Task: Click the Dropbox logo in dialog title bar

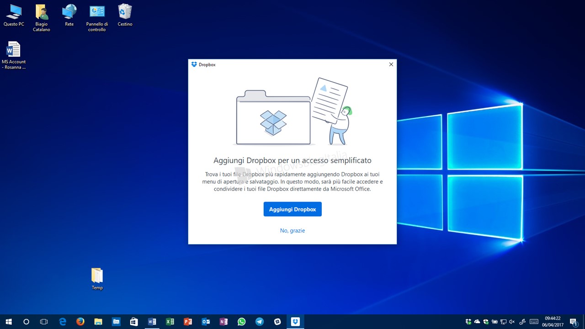Action: click(194, 64)
